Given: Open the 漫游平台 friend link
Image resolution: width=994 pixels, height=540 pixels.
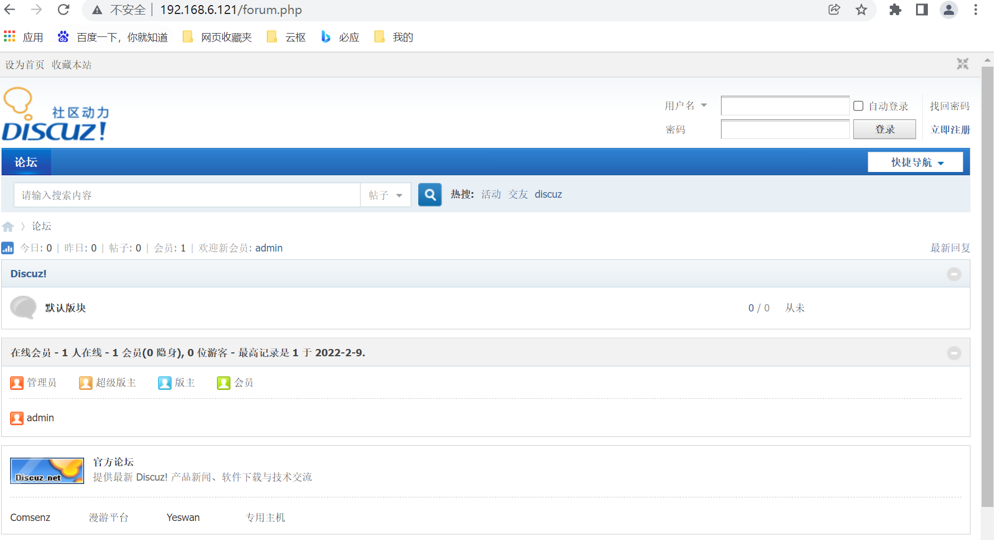Looking at the screenshot, I should click(x=109, y=518).
